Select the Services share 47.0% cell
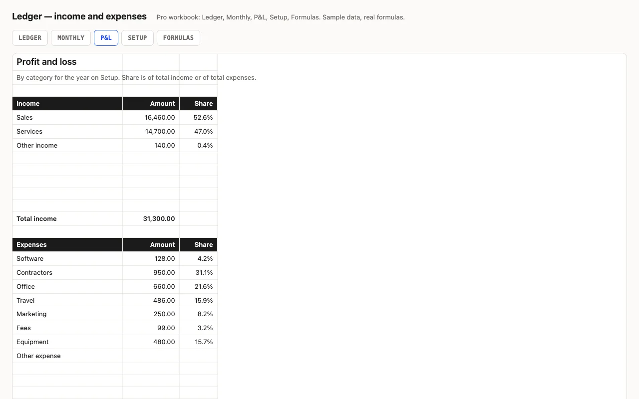This screenshot has height=399, width=639. tap(198, 132)
